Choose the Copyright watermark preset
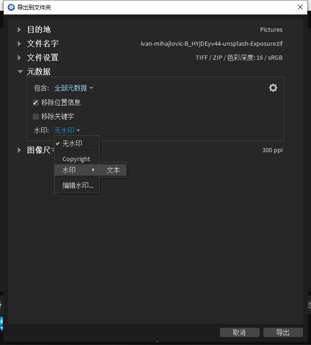Screen dimensions: 311x345 (76, 159)
